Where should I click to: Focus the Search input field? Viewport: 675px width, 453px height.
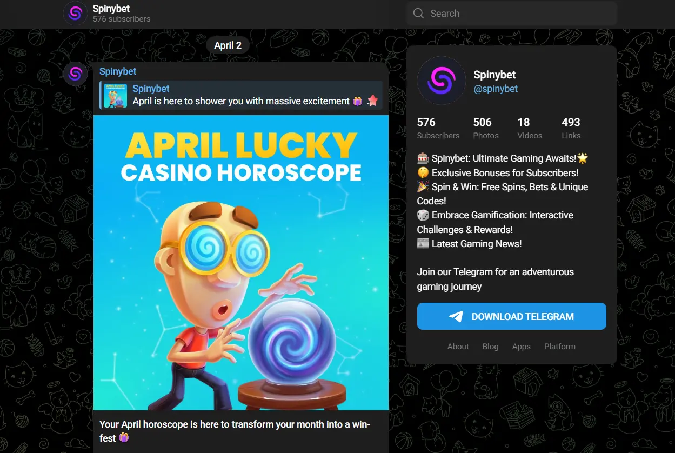click(x=512, y=14)
